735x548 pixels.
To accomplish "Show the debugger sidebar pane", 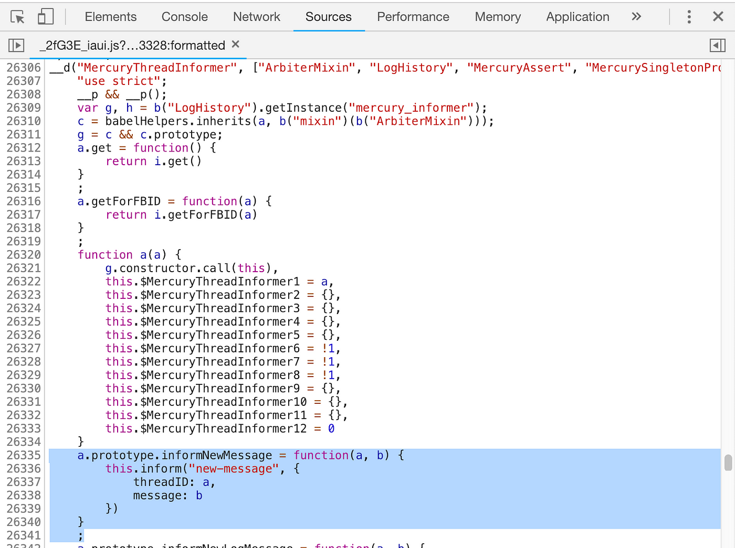I will point(717,46).
